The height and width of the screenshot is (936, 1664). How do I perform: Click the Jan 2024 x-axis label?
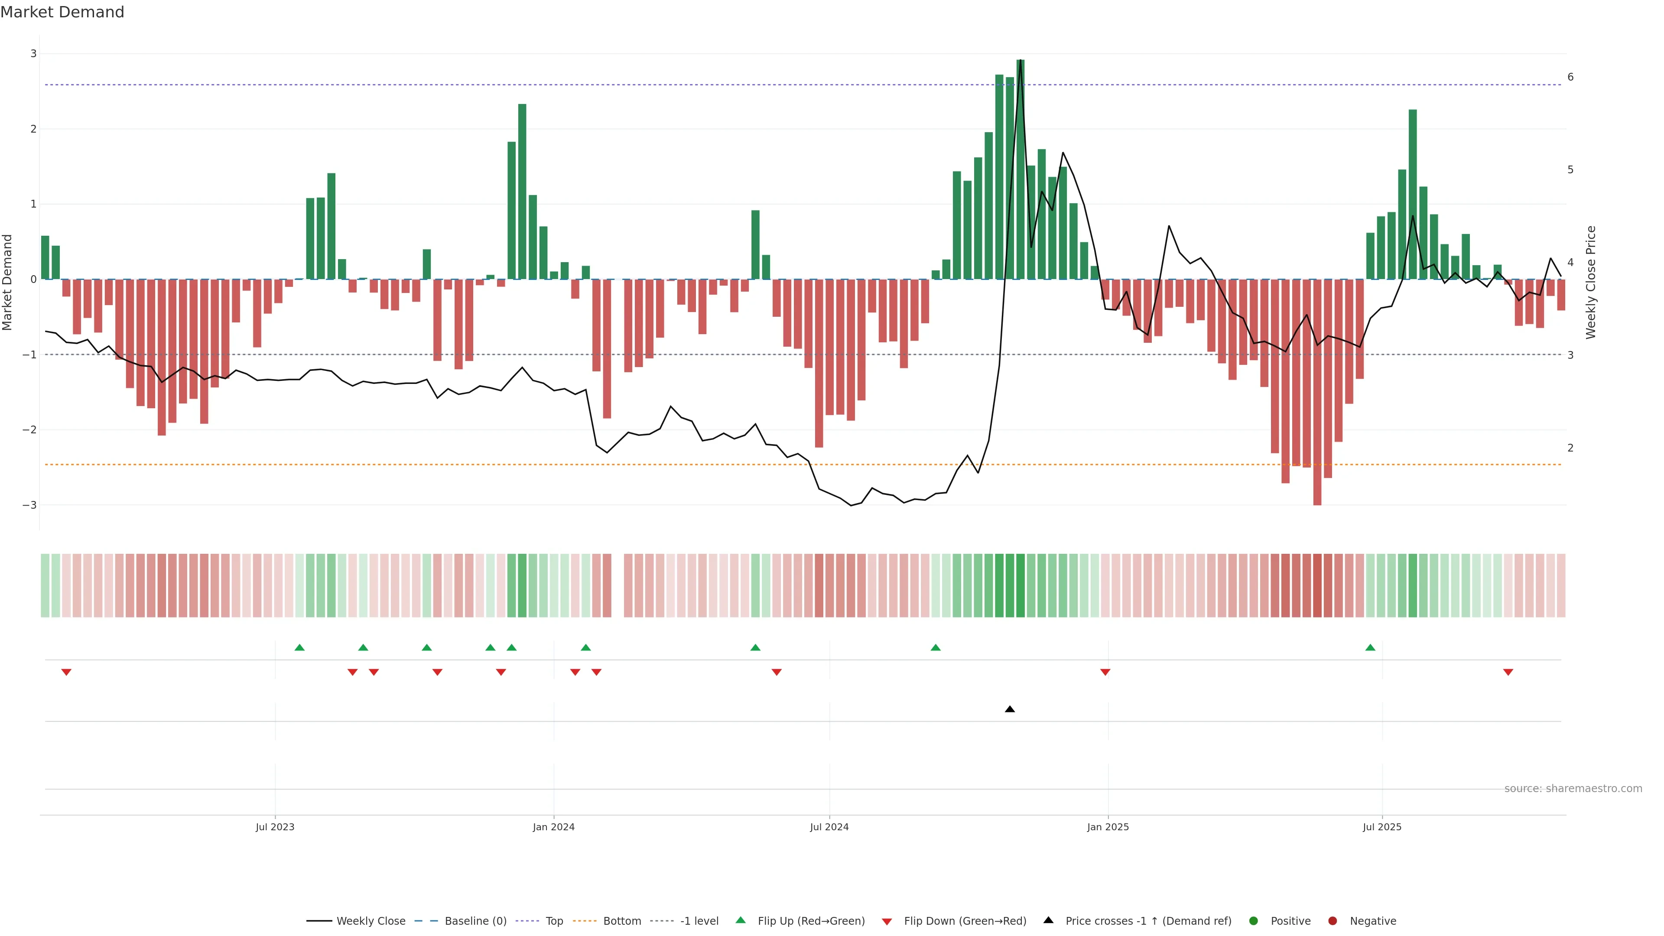(x=554, y=827)
